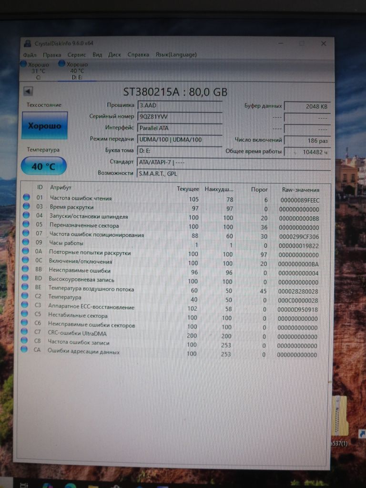The height and width of the screenshot is (488, 366).
Task: Select row text Аппаратное ECC-восстановление
Action: tap(91, 306)
